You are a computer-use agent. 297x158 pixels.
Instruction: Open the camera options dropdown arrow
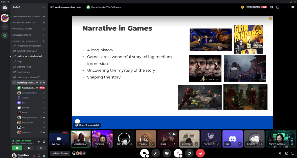pos(147,156)
